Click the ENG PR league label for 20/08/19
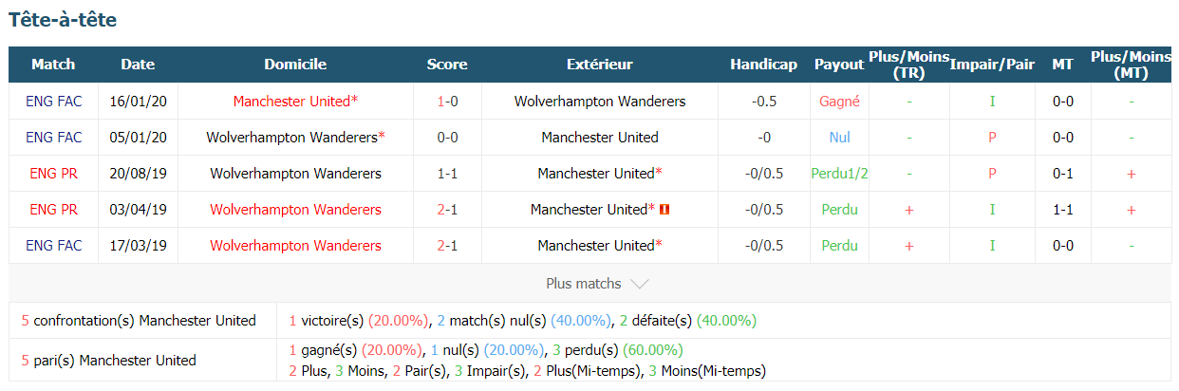 pos(53,174)
